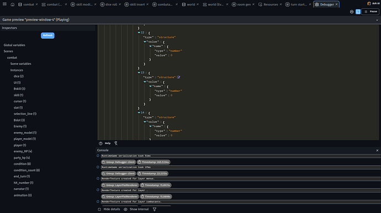Click the world events tab icon

tap(205, 4)
